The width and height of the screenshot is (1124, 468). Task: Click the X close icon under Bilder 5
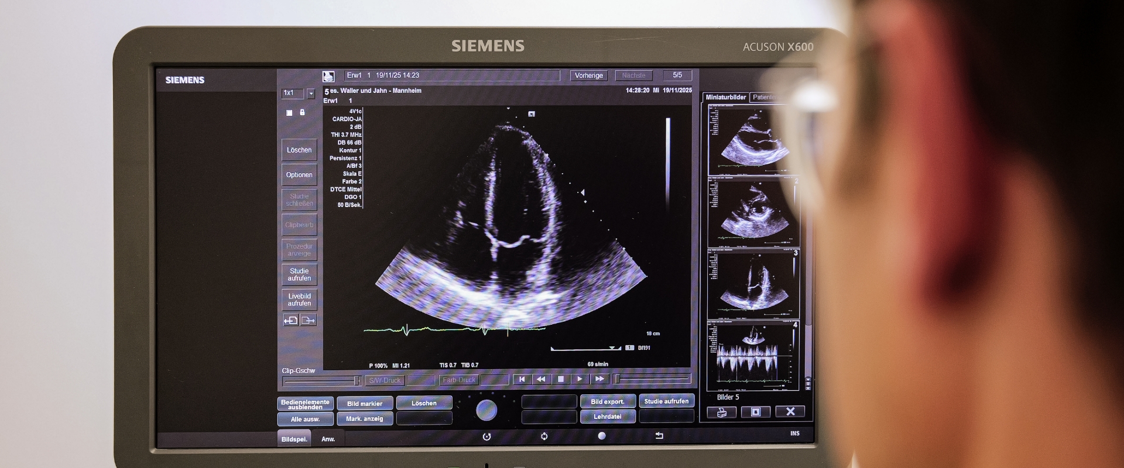point(790,411)
